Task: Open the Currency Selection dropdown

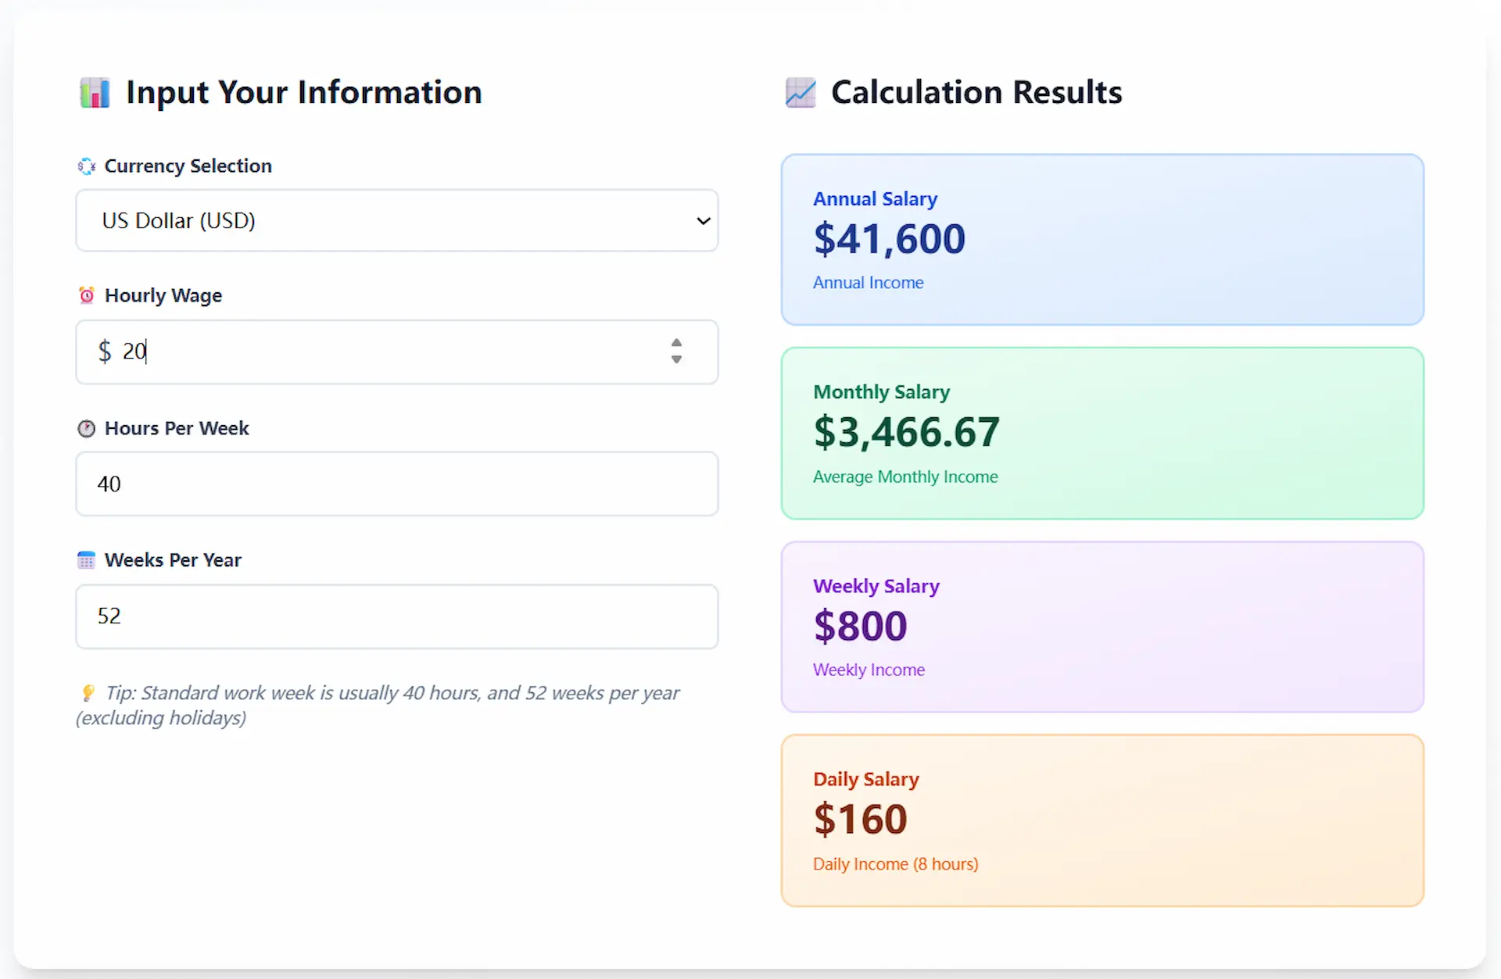Action: click(x=396, y=220)
